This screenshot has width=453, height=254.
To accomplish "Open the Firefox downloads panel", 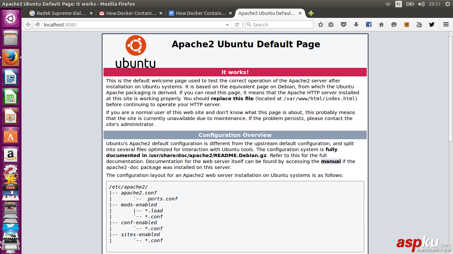I will 356,24.
